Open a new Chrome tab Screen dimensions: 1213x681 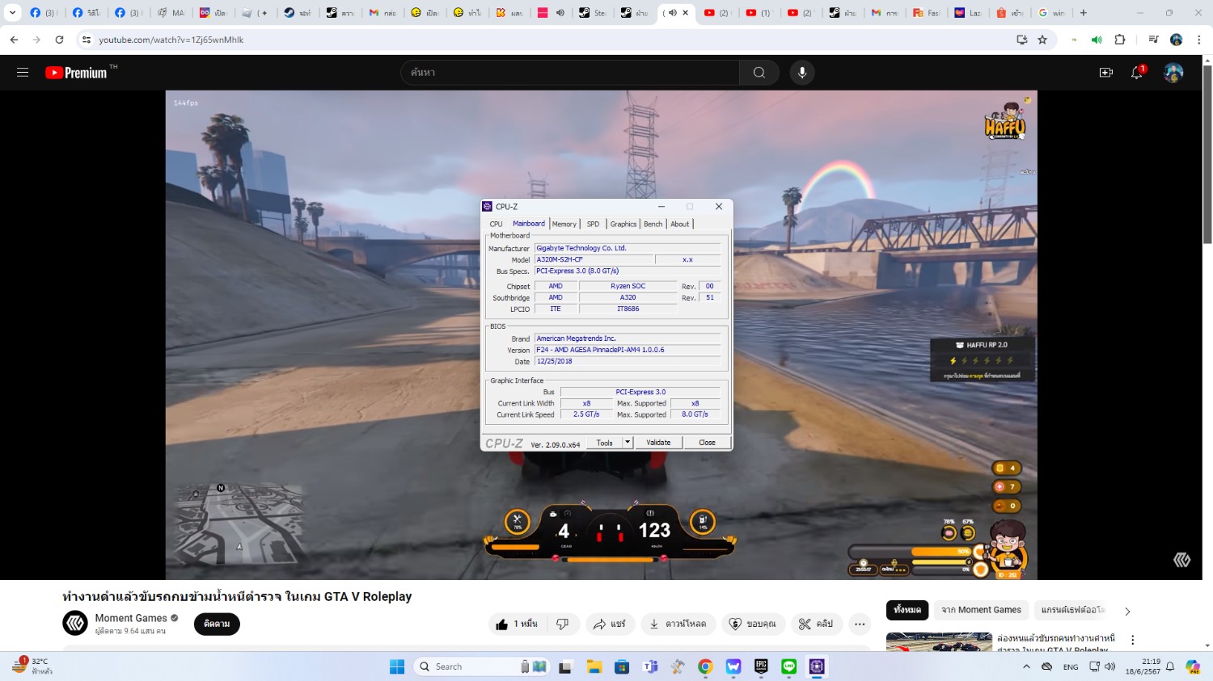(1084, 13)
